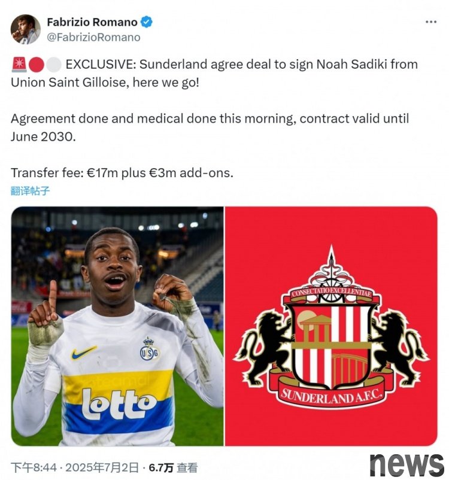The height and width of the screenshot is (480, 449).
Task: Click the siren emoji in the tweet
Action: pyautogui.click(x=19, y=65)
